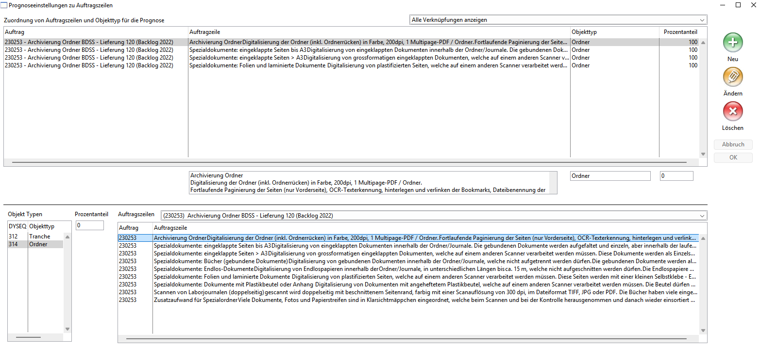This screenshot has width=760, height=347.
Task: Expand the Auftragszeilen order dropdown
Action: (x=434, y=215)
